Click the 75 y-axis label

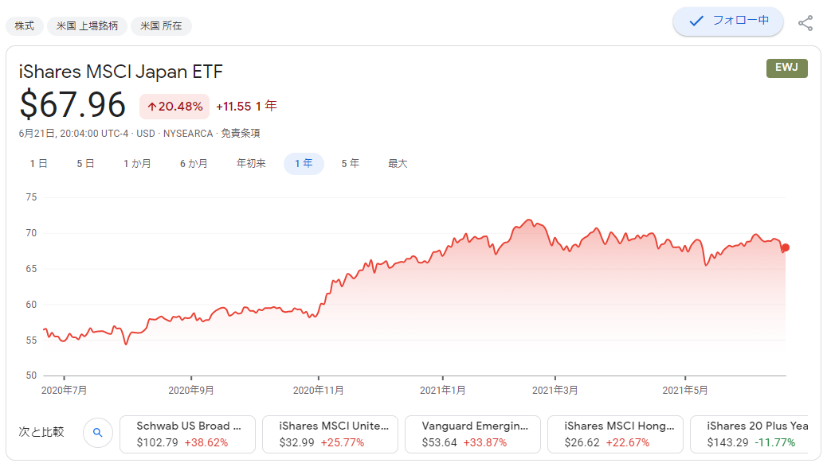(x=31, y=197)
